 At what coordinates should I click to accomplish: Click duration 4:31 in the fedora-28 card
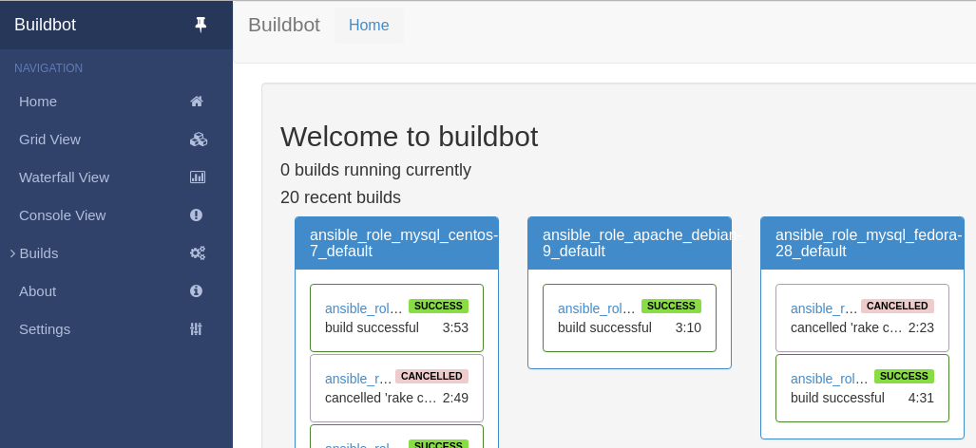coord(921,398)
